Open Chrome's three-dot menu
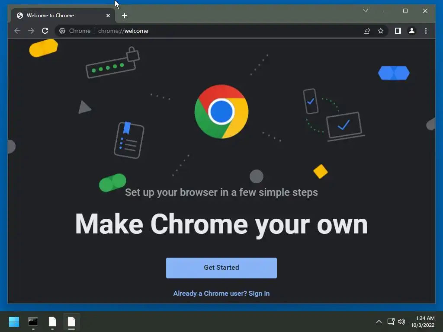Viewport: 443px width, 332px height. 426,31
